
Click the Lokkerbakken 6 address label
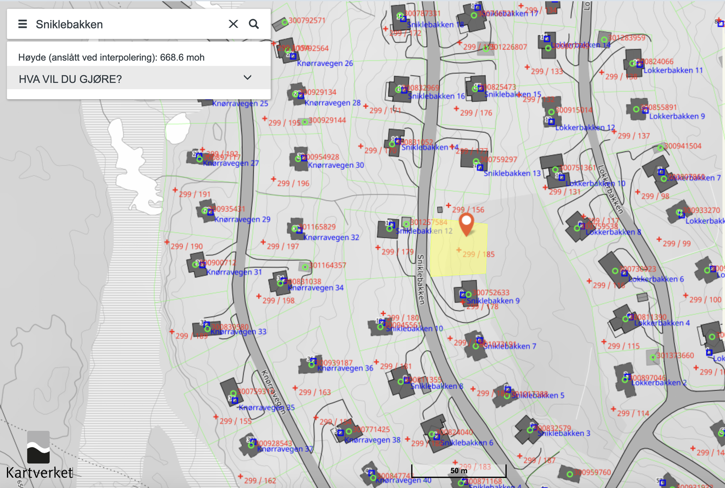pyautogui.click(x=656, y=279)
